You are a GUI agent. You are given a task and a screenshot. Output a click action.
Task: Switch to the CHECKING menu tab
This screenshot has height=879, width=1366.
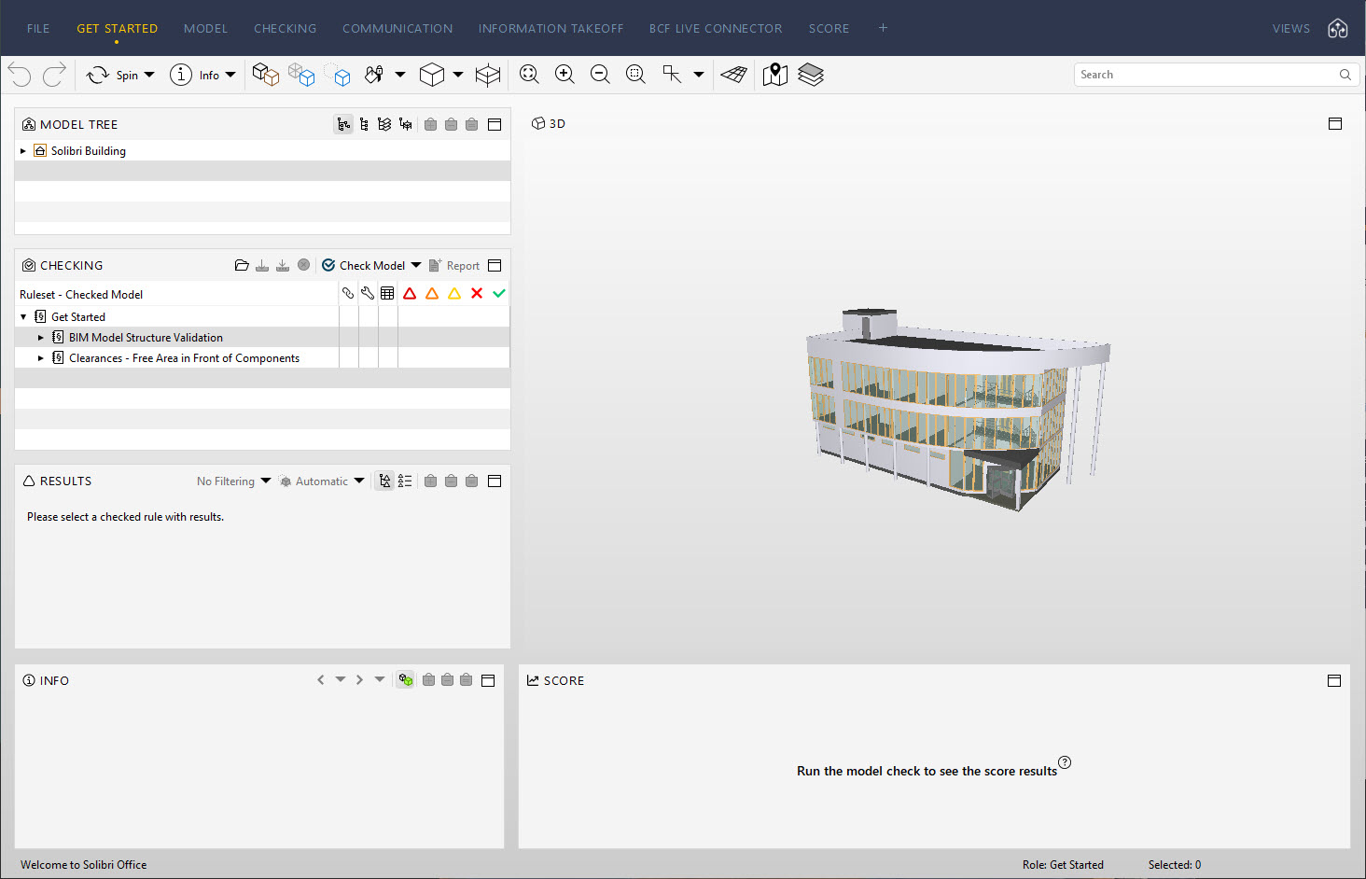(285, 28)
